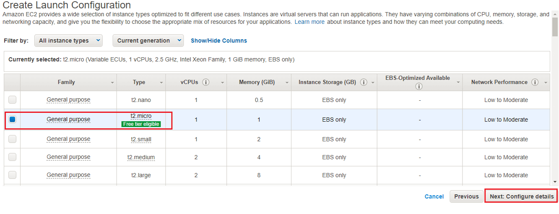Click General purpose in the t2.small row

(x=68, y=139)
